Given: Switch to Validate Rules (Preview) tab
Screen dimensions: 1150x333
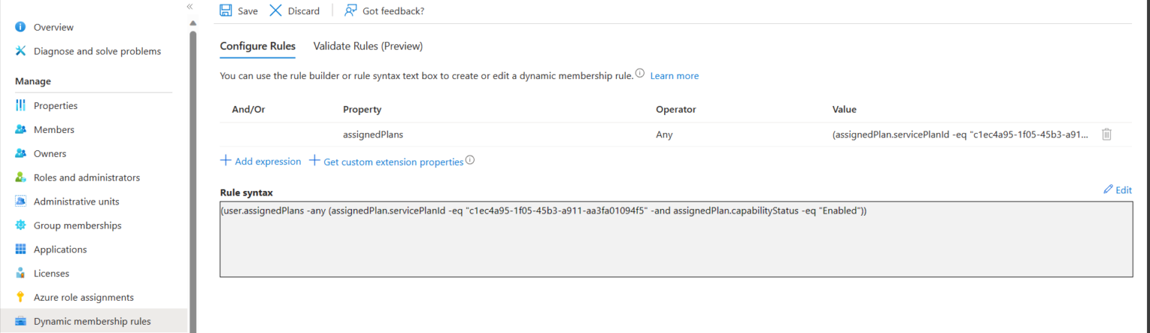Looking at the screenshot, I should pyautogui.click(x=368, y=46).
